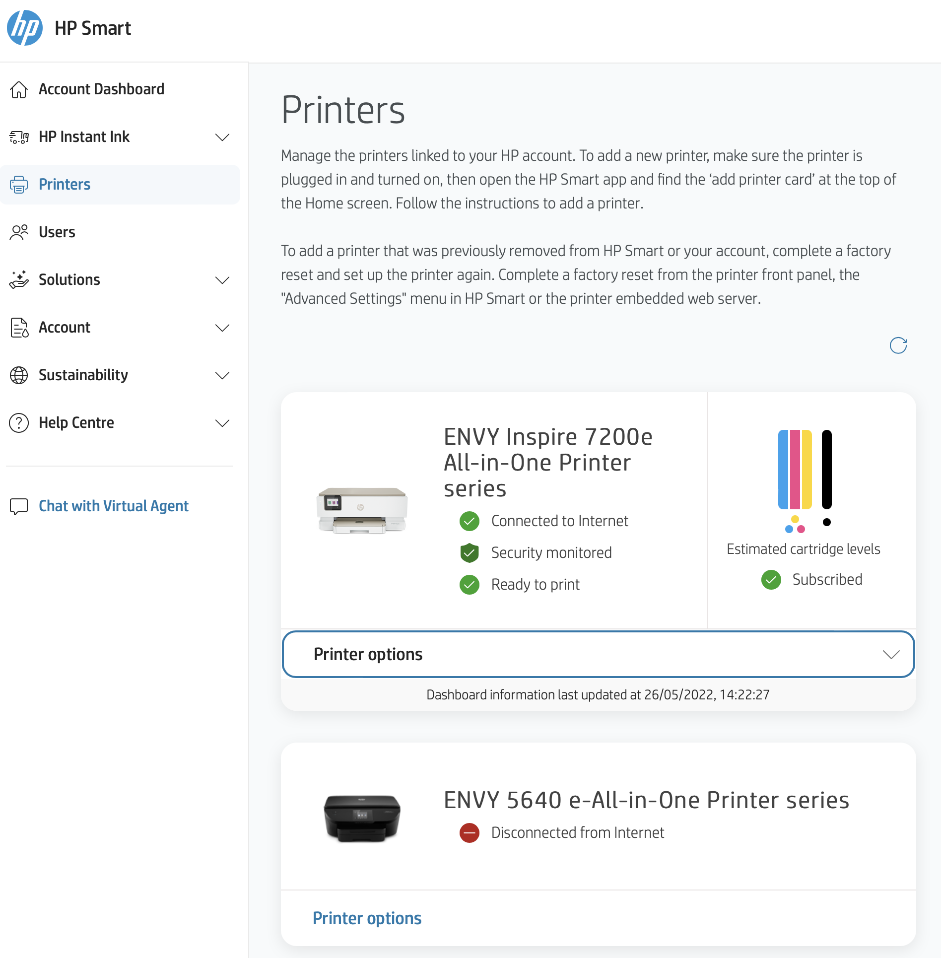The image size is (941, 958).
Task: Click the Ready to print check icon
Action: tap(470, 585)
